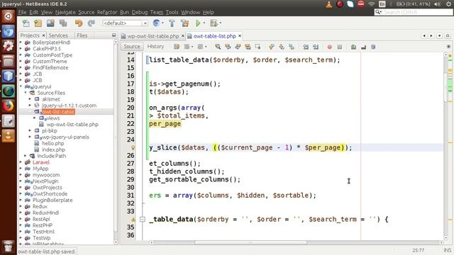Click the purple database icon in editor toolbar
Viewport: 454px width, 255px height.
pos(373,47)
